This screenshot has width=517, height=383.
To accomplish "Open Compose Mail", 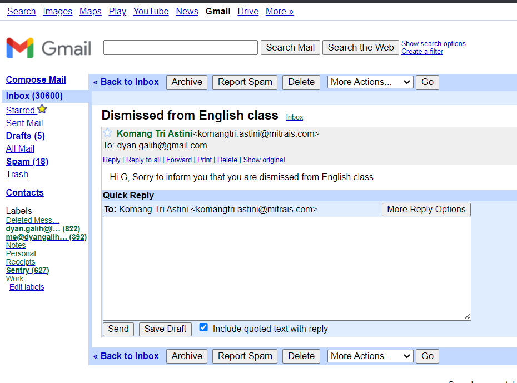I will point(36,79).
